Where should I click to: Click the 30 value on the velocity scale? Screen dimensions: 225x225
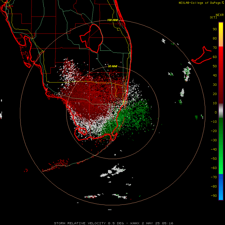click(x=215, y=85)
